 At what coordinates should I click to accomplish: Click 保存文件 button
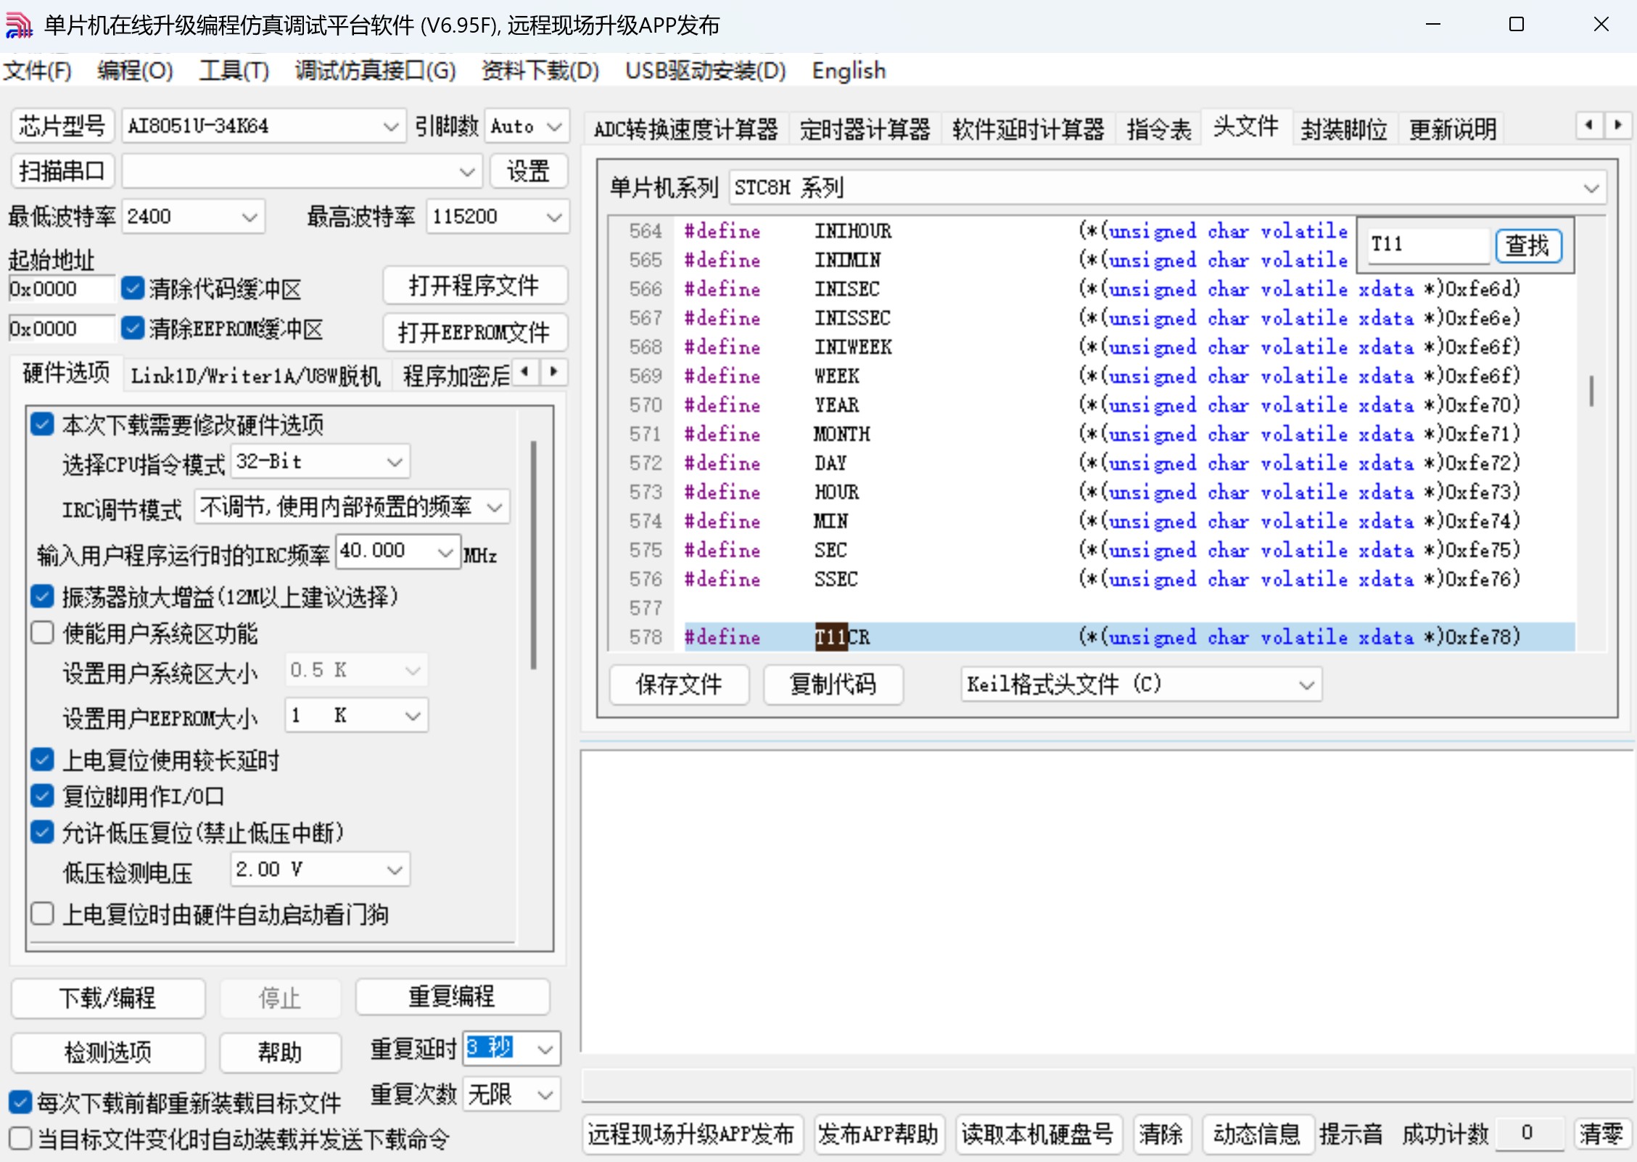679,684
